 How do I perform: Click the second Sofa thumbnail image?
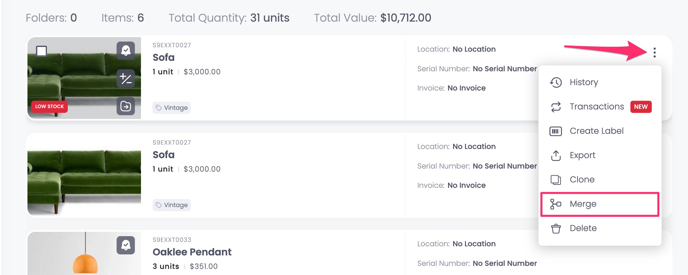[x=84, y=175]
